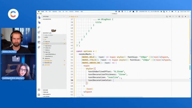Click the first icon in the editor title actions
Image resolution: width=192 pixels, height=108 pixels.
click(x=167, y=16)
